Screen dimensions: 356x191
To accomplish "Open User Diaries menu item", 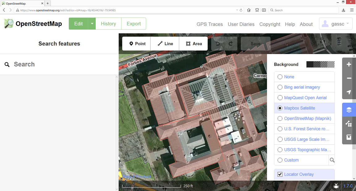I will pyautogui.click(x=241, y=24).
